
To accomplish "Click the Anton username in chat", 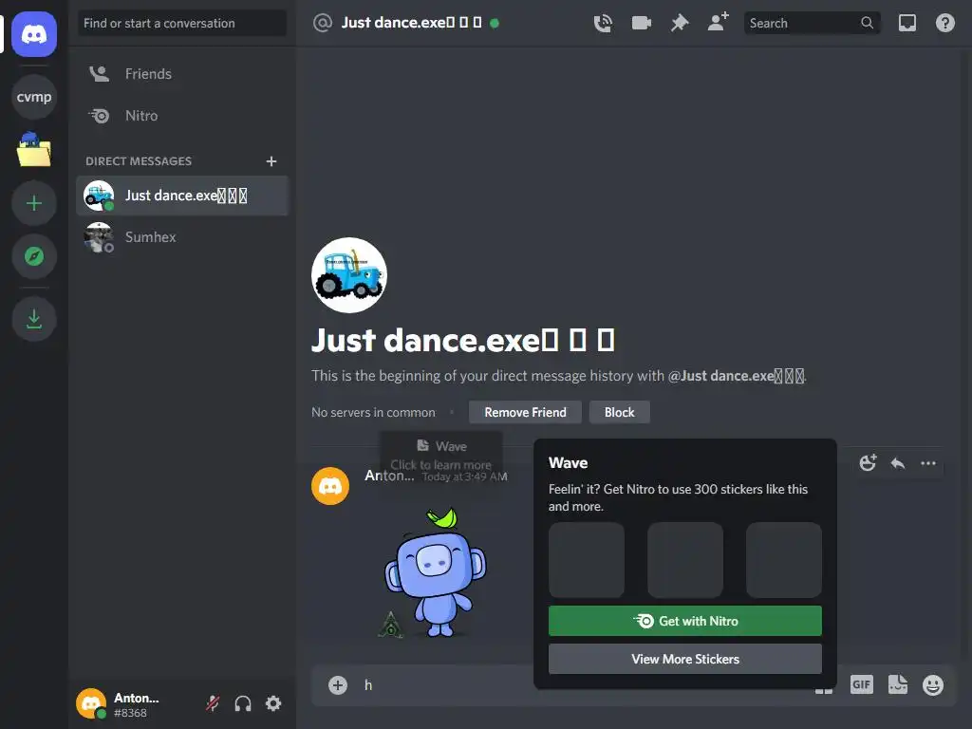I will (389, 476).
